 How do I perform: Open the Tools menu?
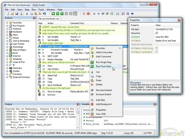(x=41, y=10)
